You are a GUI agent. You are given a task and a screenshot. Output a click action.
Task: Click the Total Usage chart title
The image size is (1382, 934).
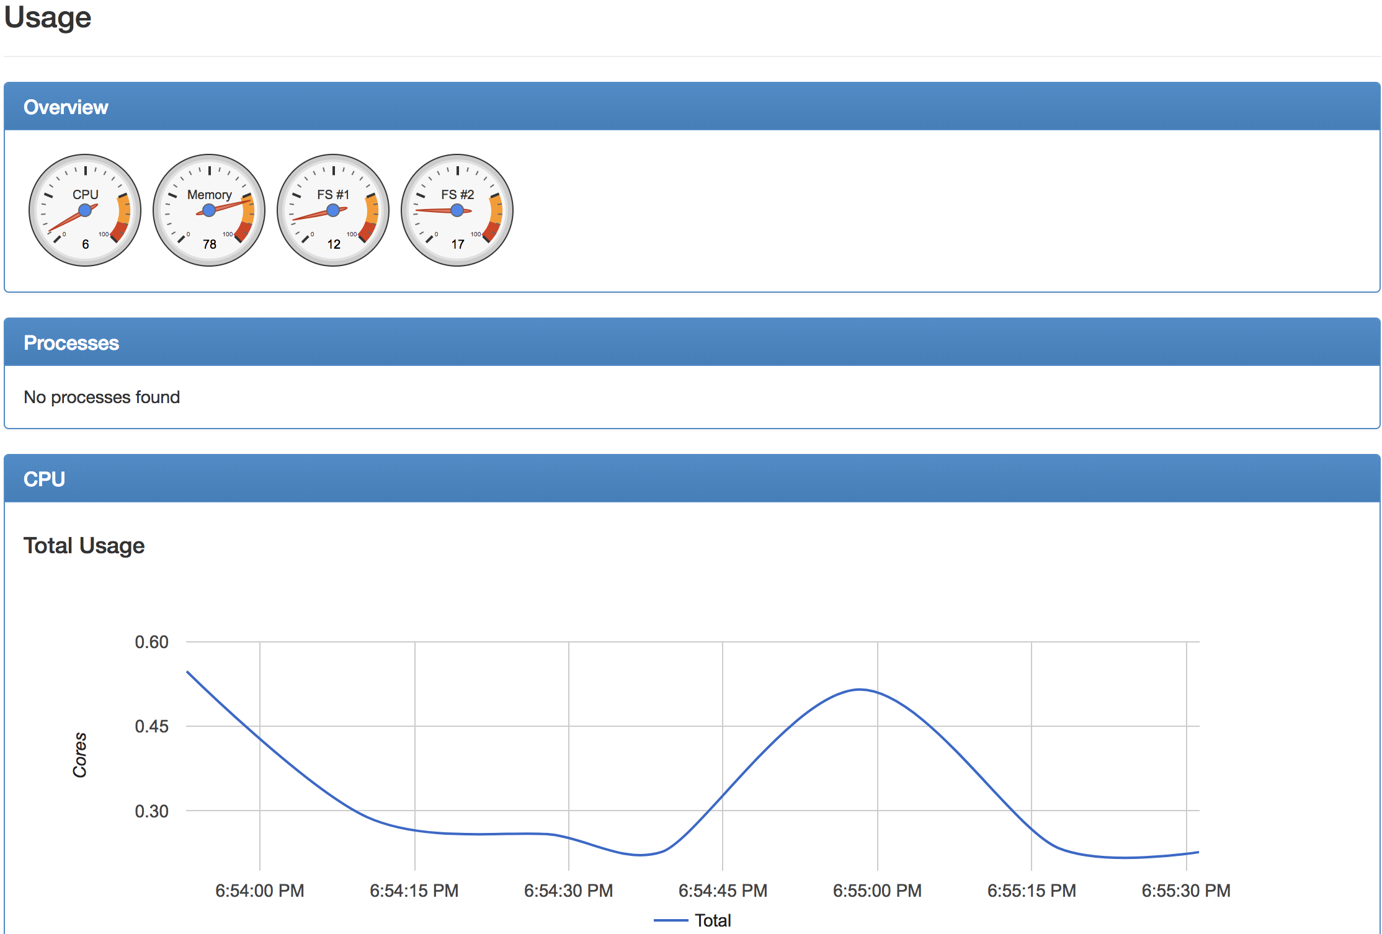click(84, 546)
